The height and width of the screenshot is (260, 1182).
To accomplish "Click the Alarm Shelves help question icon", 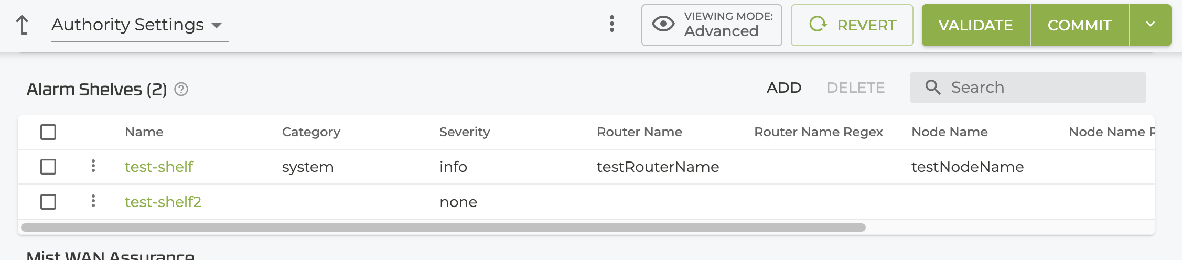I will pyautogui.click(x=181, y=90).
